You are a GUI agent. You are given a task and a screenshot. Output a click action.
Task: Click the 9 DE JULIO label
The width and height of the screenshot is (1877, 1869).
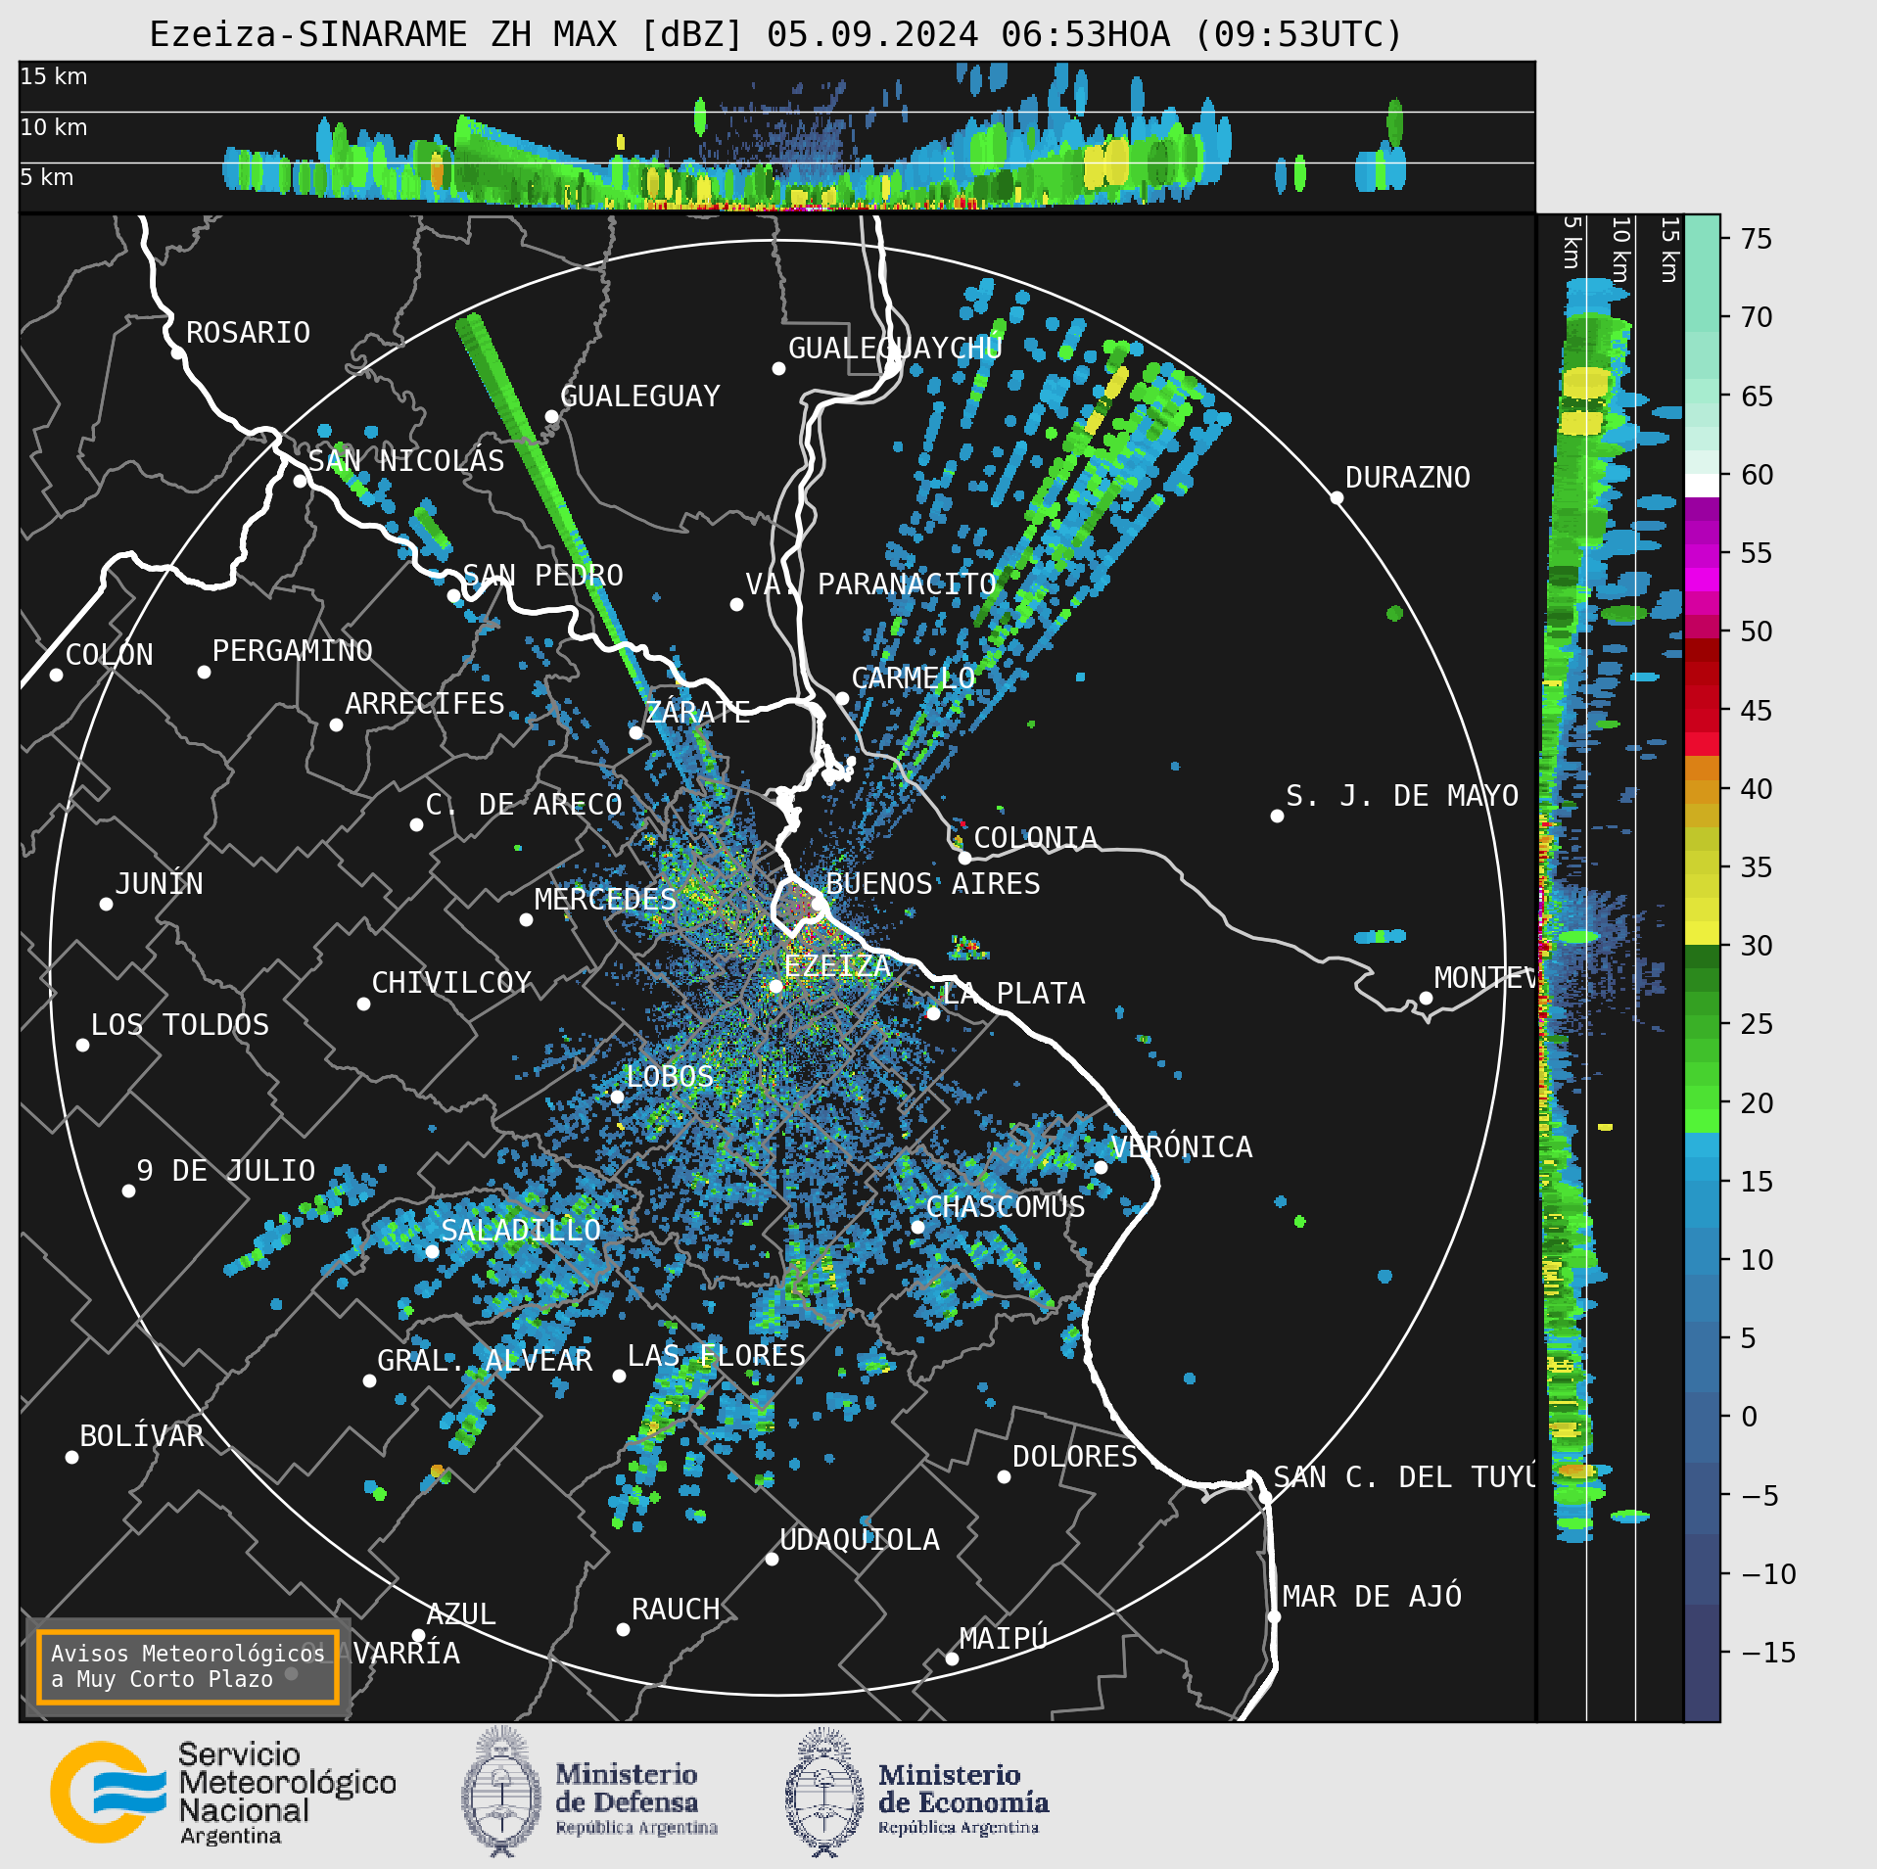[x=226, y=1170]
